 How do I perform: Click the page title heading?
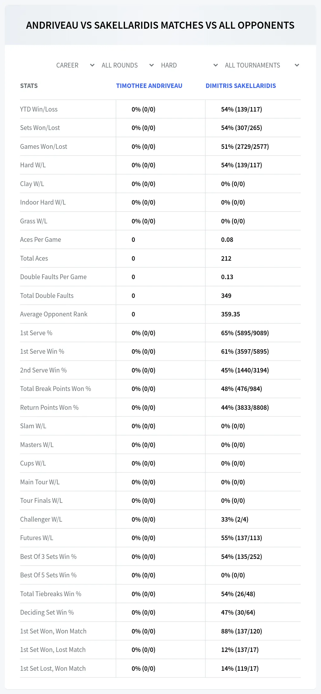pyautogui.click(x=160, y=25)
